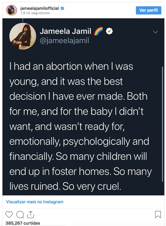This screenshot has height=226, width=166.
Task: Click the Jameela Jamil display name in the tweet
Action: 65,31
